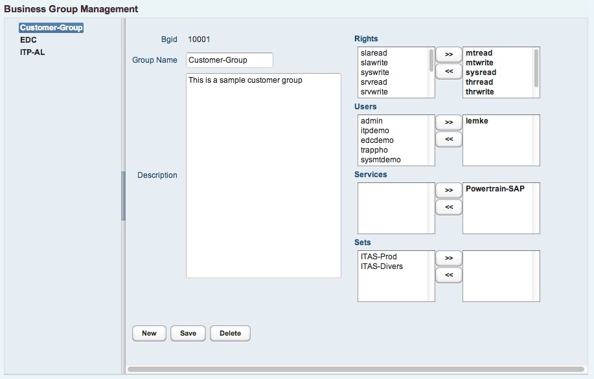Screen dimensions: 594x379
Task: Click the Save button
Action: pos(188,333)
